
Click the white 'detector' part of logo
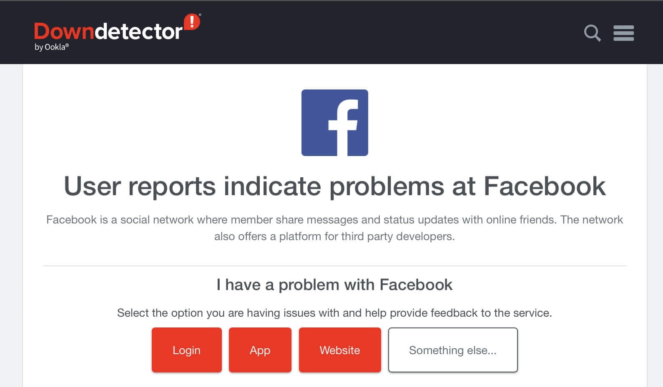click(139, 32)
